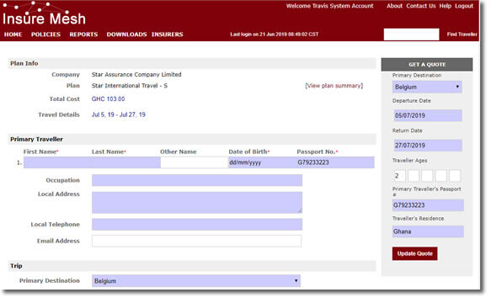Image resolution: width=497 pixels, height=303 pixels.
Task: Click the Local Address text area
Action: click(x=197, y=202)
